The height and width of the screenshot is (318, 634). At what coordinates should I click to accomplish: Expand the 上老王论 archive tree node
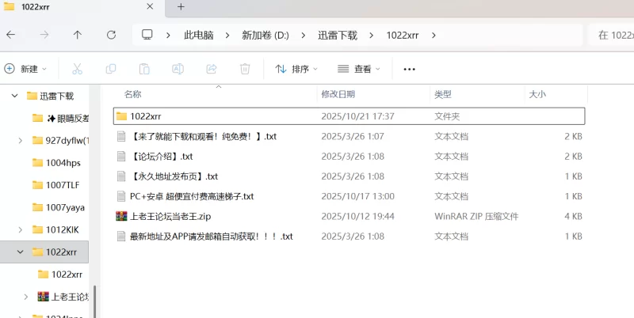pos(26,297)
